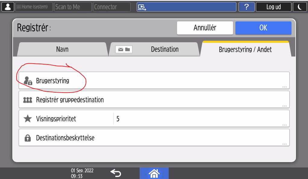Click the padlock icon for Destinationsbeskyttelse
308x179 pixels.
pos(28,138)
